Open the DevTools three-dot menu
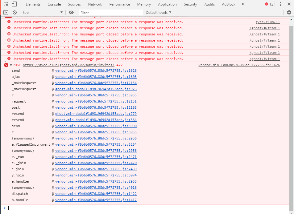 (x=280, y=4)
